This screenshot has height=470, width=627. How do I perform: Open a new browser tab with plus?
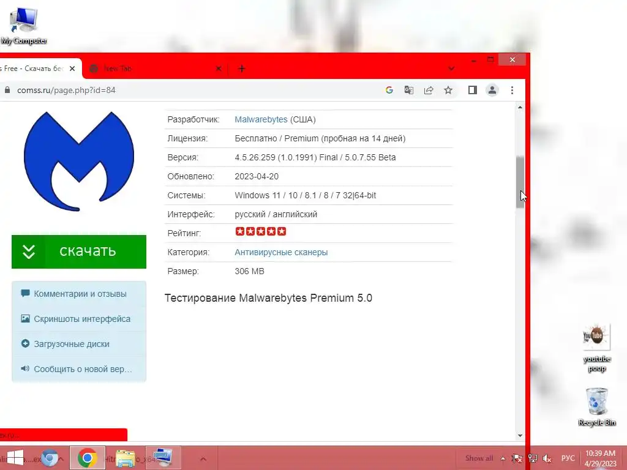[x=241, y=69]
